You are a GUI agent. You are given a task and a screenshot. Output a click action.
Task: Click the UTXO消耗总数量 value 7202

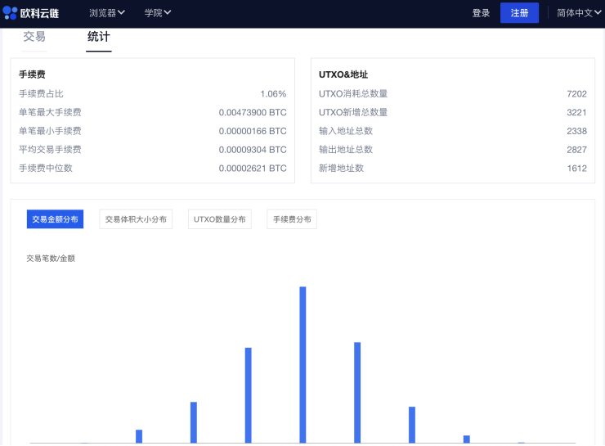coord(577,94)
